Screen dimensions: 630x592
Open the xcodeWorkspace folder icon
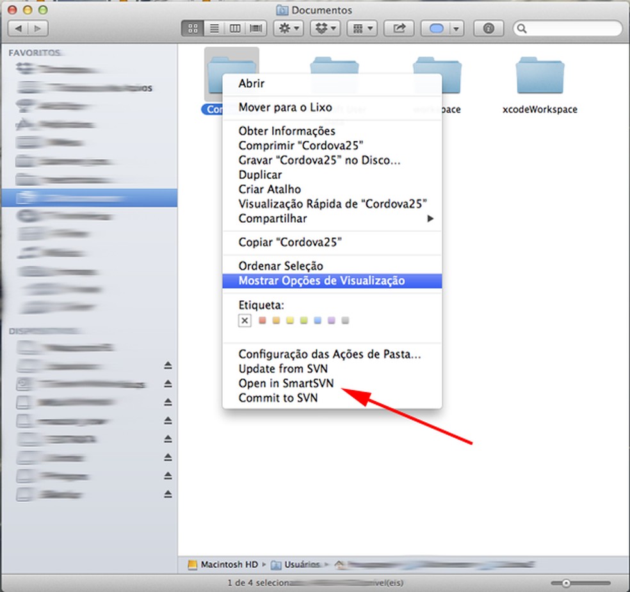tap(540, 76)
